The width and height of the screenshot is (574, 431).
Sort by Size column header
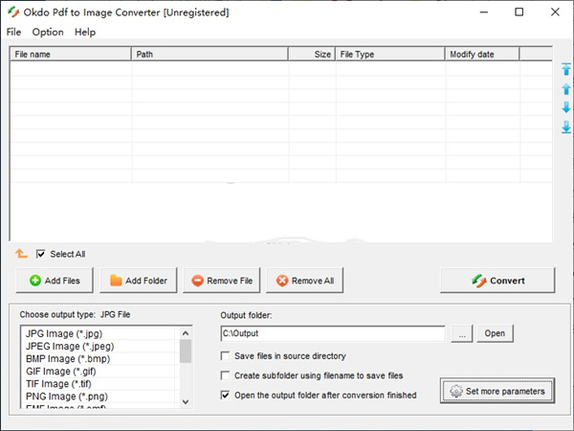click(312, 55)
